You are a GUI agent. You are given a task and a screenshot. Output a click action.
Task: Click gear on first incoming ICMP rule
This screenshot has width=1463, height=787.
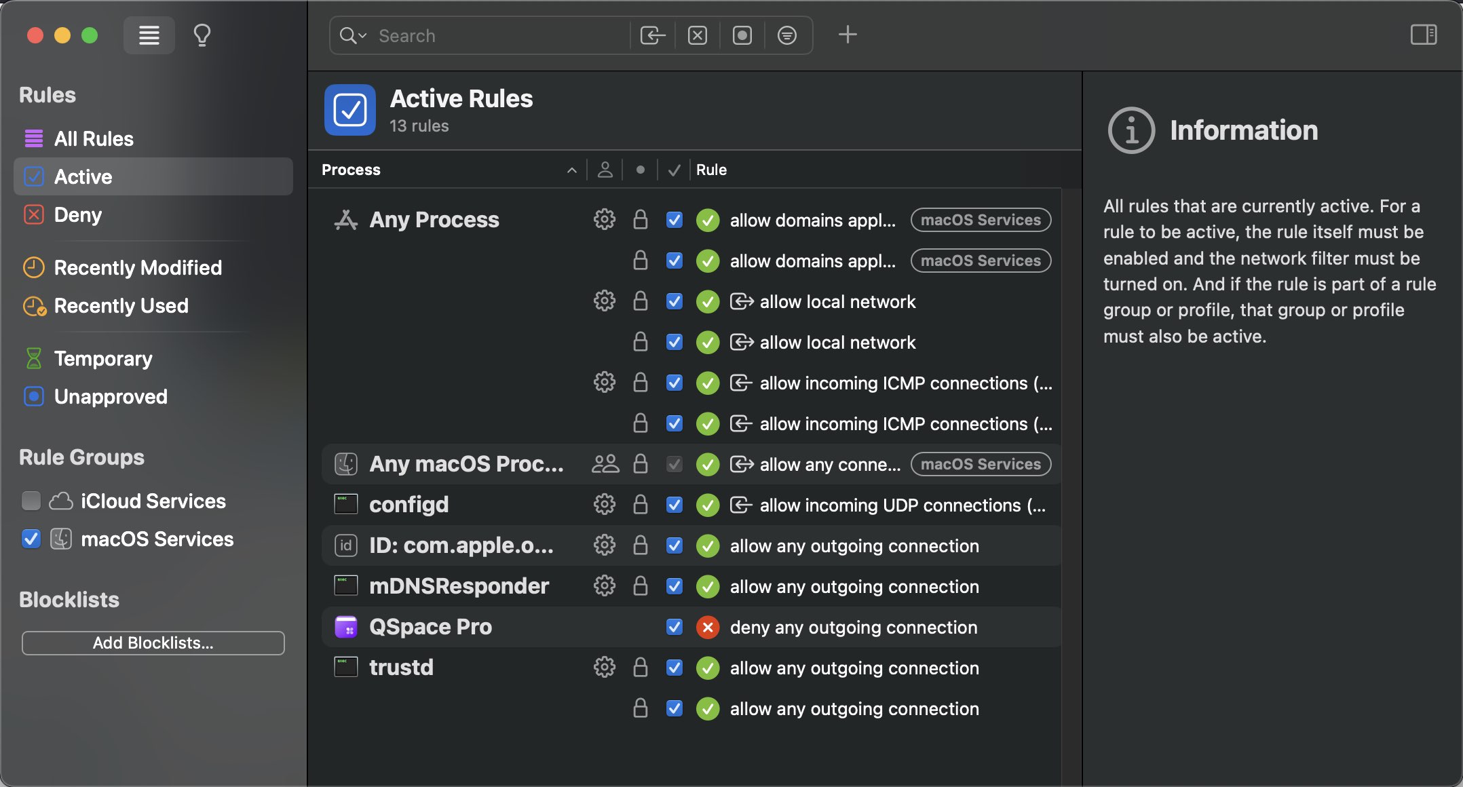point(604,382)
